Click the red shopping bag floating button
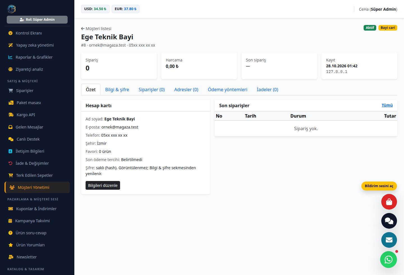Viewport: 404px width, 275px height. click(389, 202)
